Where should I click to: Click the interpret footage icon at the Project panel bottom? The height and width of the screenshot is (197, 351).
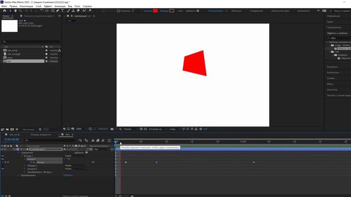pos(2,129)
